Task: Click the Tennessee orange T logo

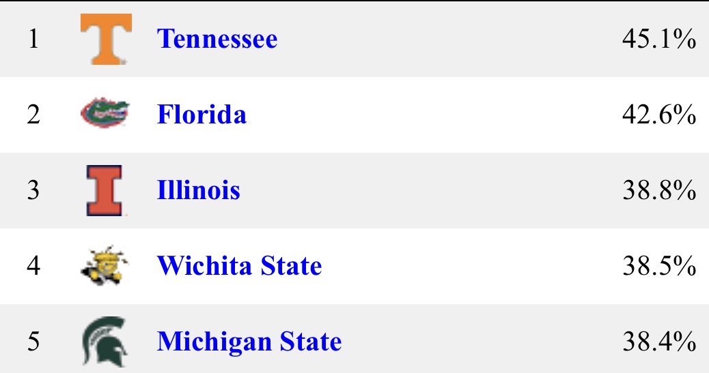Action: click(x=105, y=40)
